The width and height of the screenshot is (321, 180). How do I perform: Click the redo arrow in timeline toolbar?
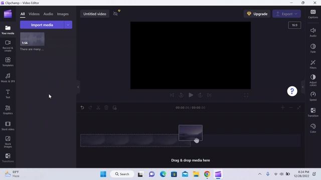tap(90, 107)
